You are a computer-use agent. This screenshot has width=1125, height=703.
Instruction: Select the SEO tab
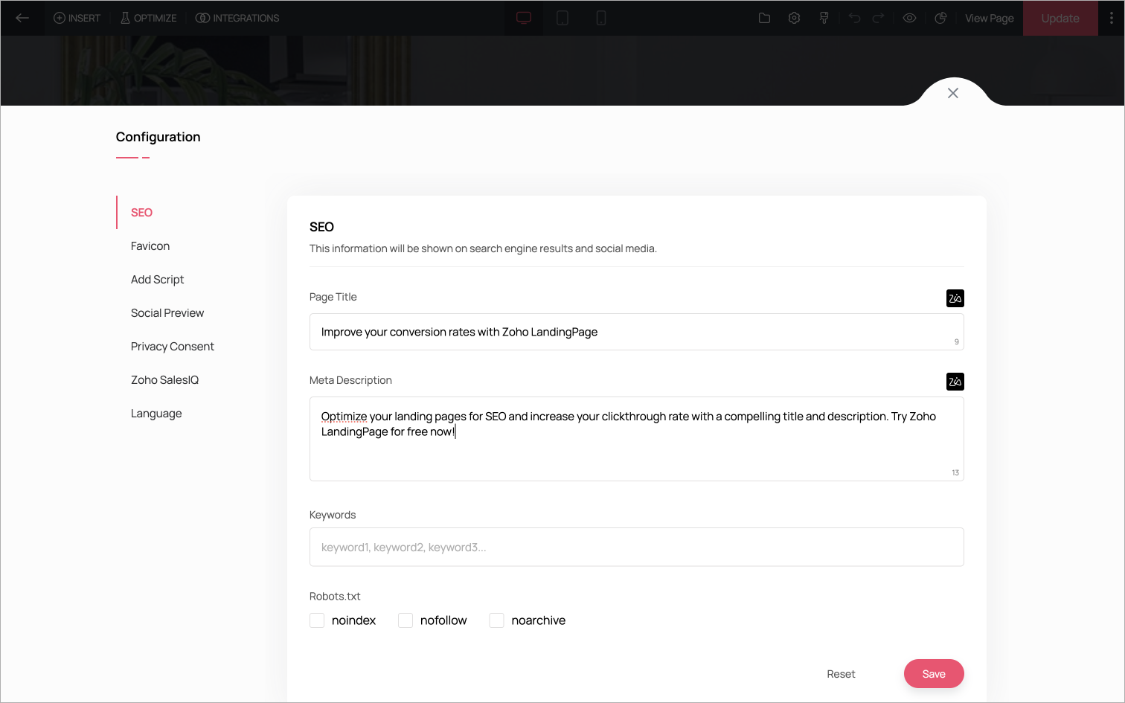141,213
